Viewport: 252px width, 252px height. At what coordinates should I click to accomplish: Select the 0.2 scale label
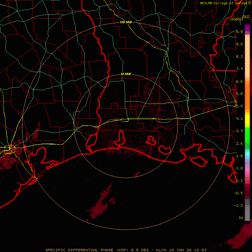(x=239, y=181)
